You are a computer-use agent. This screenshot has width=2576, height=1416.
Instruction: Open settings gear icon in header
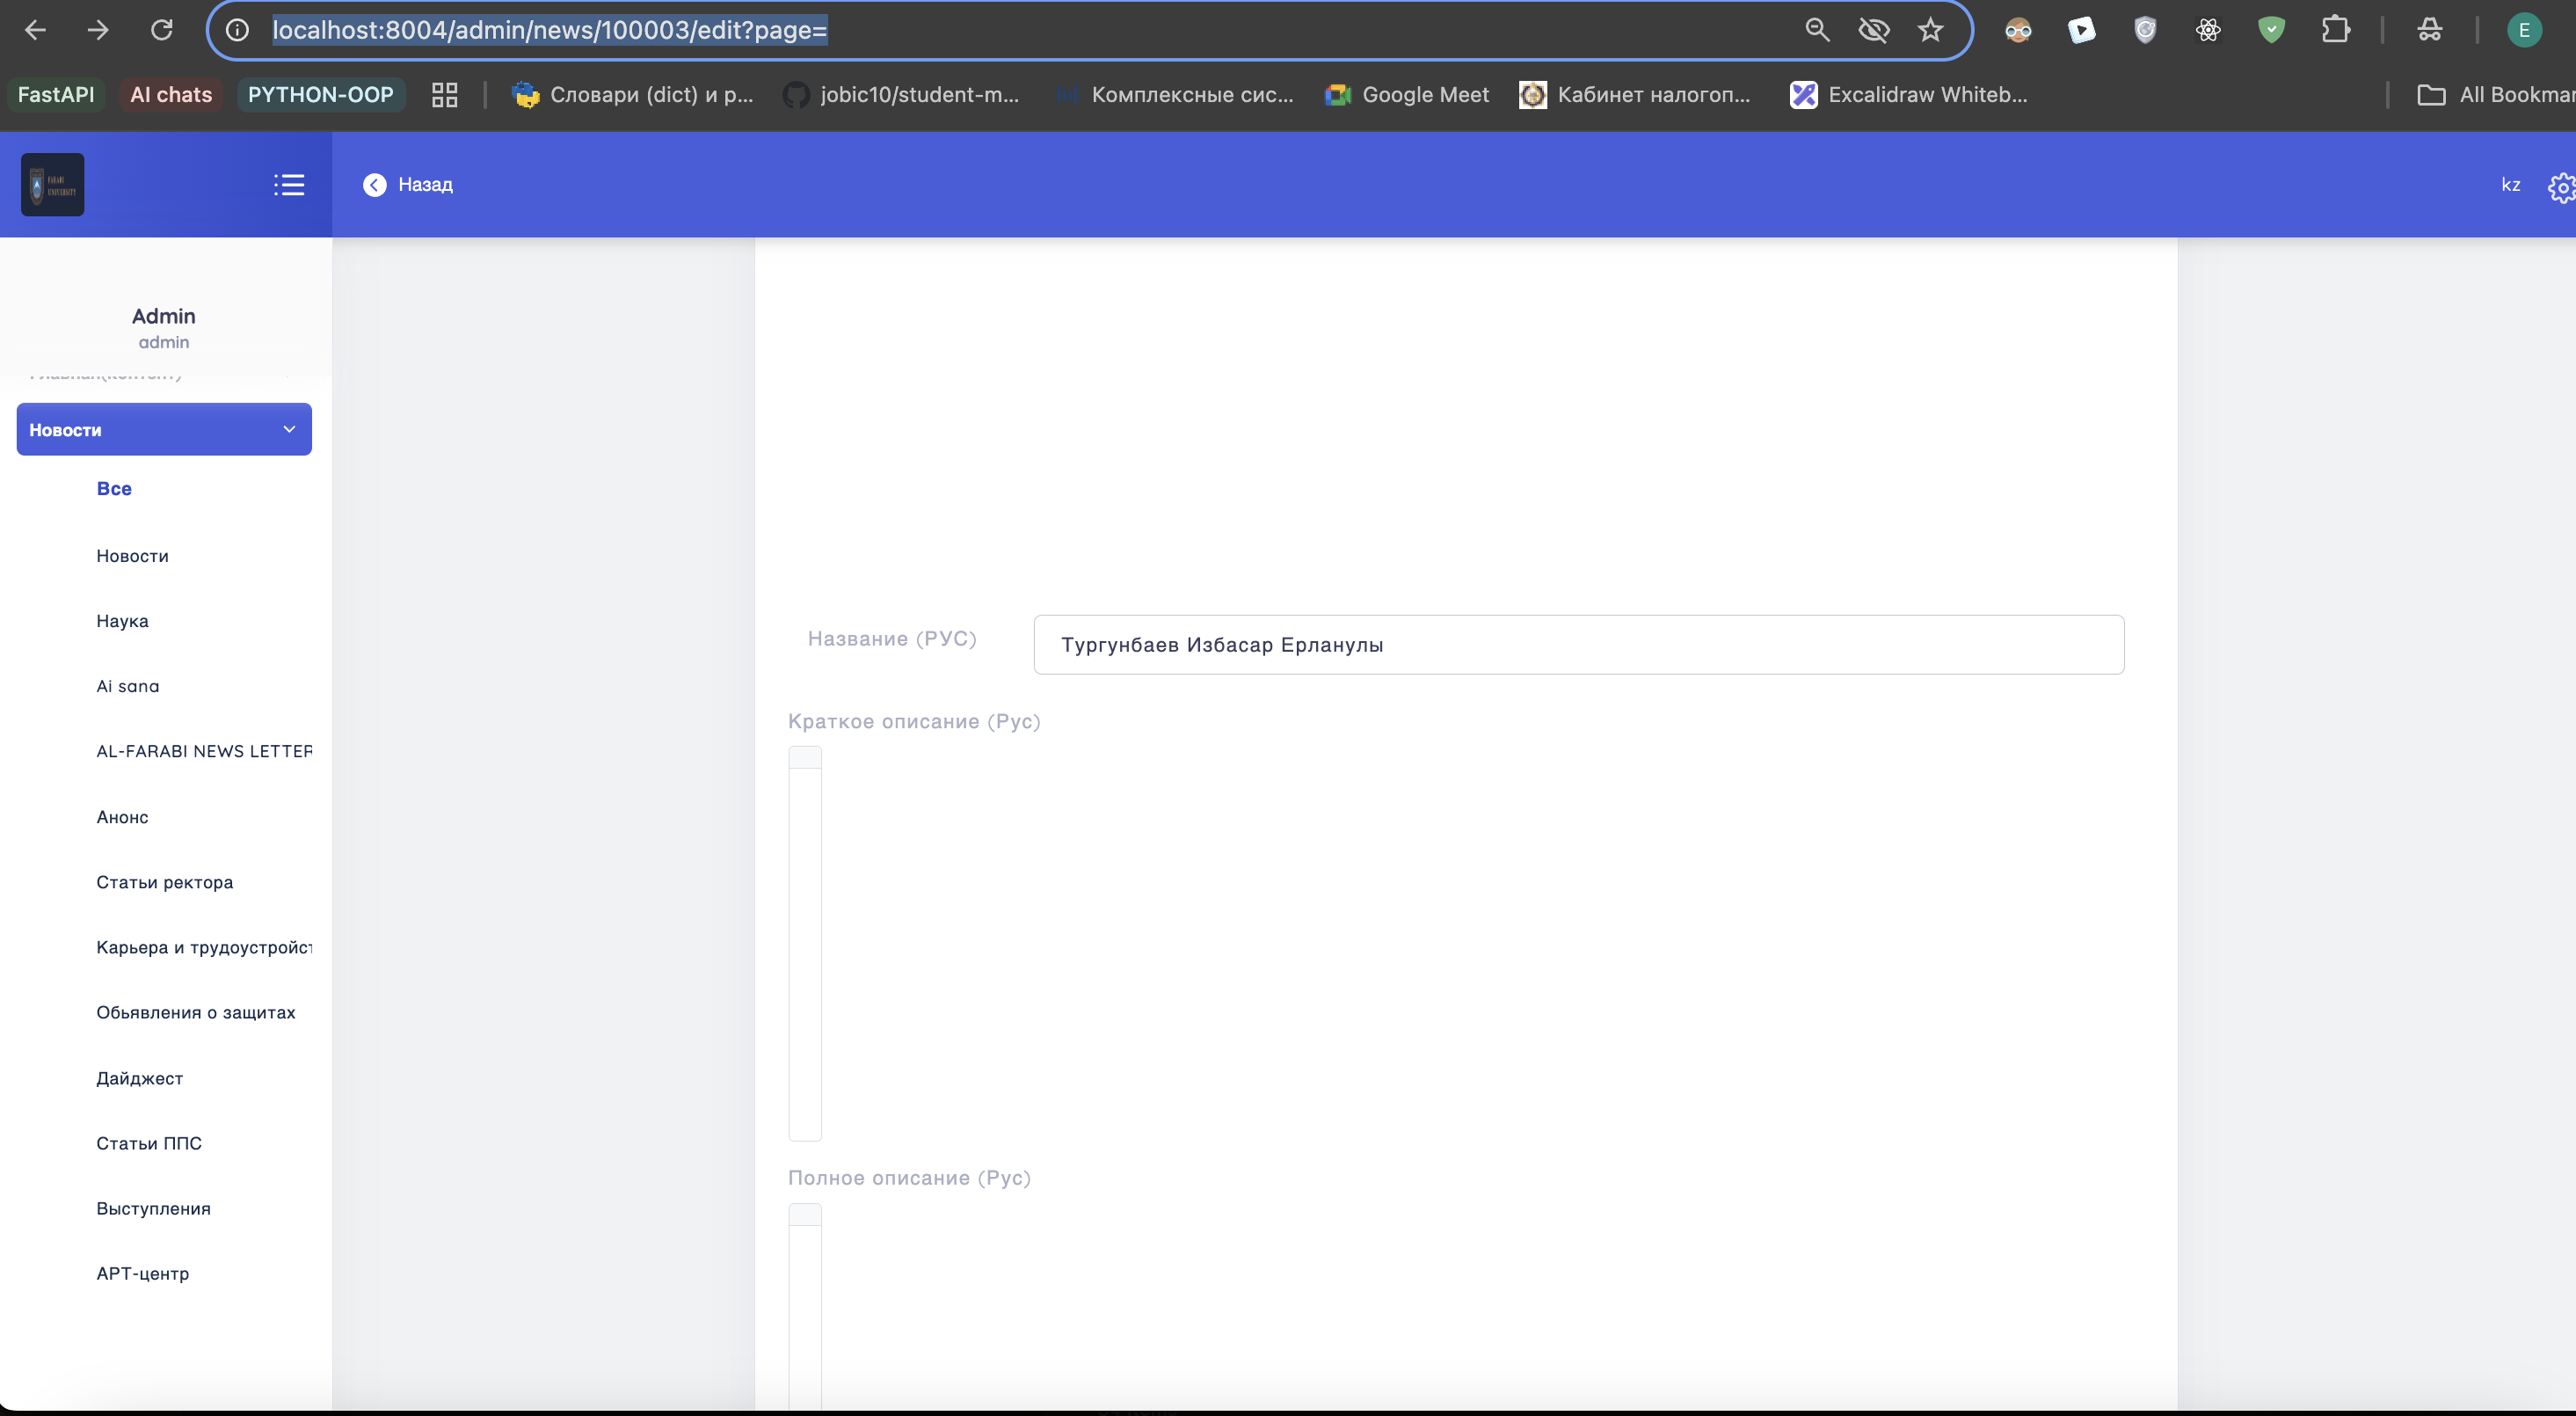pyautogui.click(x=2561, y=187)
